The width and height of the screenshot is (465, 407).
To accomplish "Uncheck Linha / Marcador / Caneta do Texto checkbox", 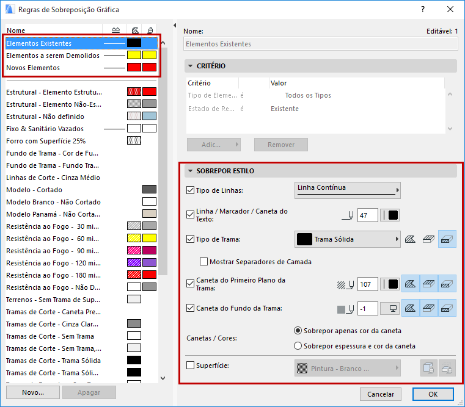I will [190, 214].
